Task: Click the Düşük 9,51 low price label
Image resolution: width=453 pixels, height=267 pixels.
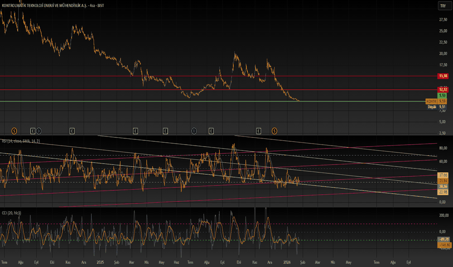Action: pos(436,107)
